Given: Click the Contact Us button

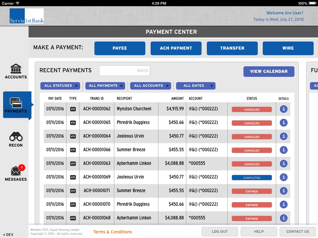Looking at the screenshot, I should coord(298,231).
